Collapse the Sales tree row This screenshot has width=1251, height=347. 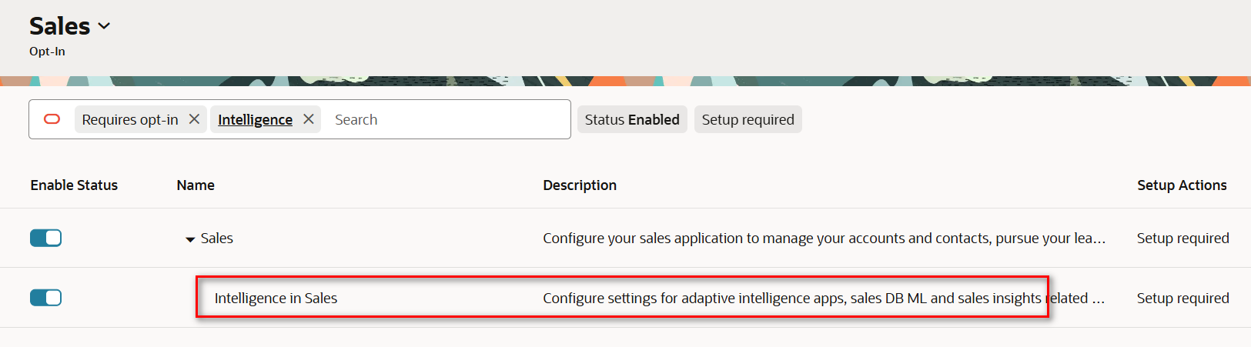[x=190, y=239]
